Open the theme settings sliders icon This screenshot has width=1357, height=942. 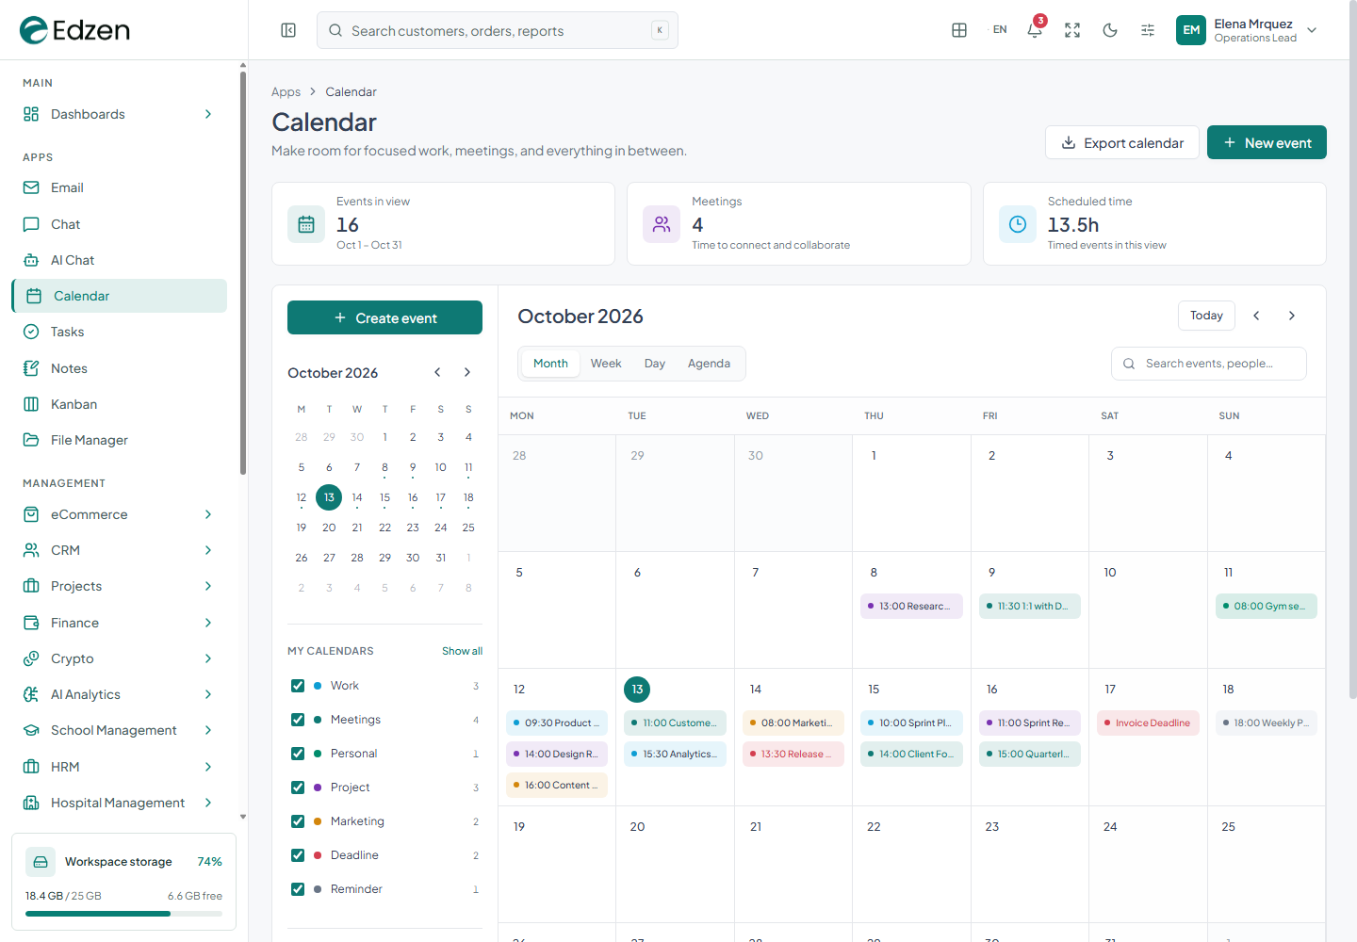1148,30
